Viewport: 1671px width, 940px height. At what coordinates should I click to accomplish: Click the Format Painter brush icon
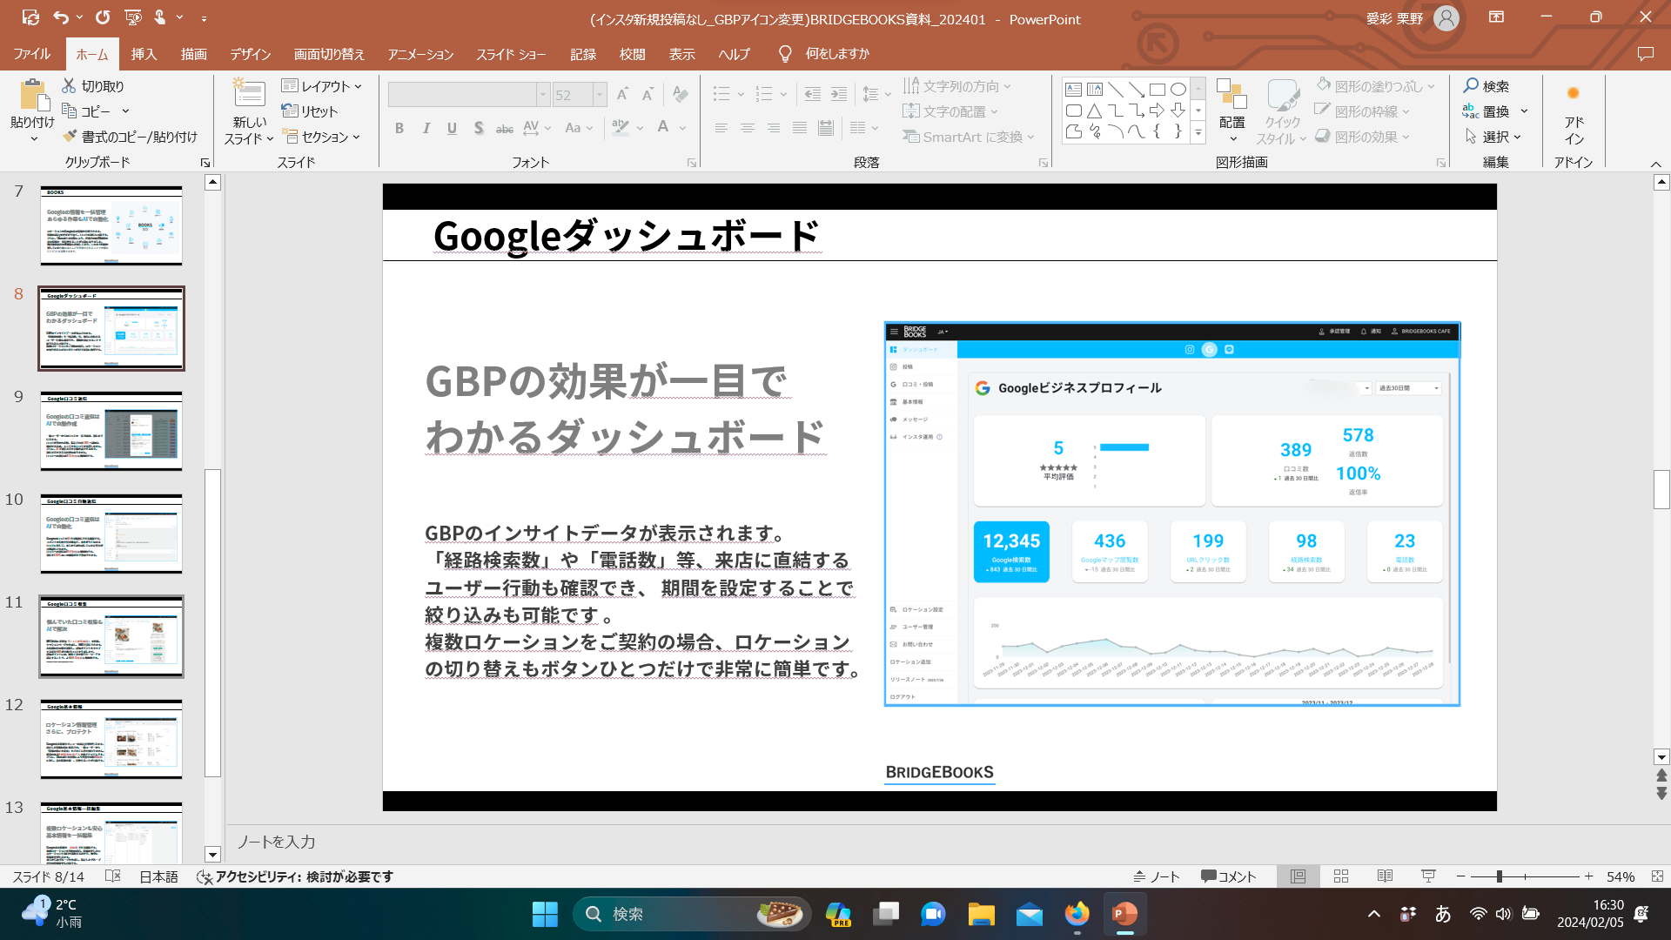pos(70,137)
